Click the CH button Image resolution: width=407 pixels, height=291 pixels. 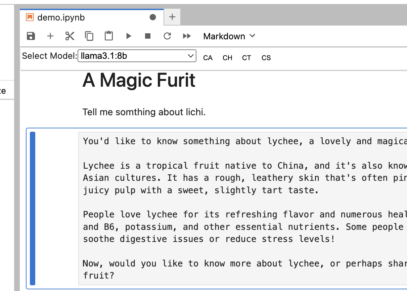click(x=227, y=58)
